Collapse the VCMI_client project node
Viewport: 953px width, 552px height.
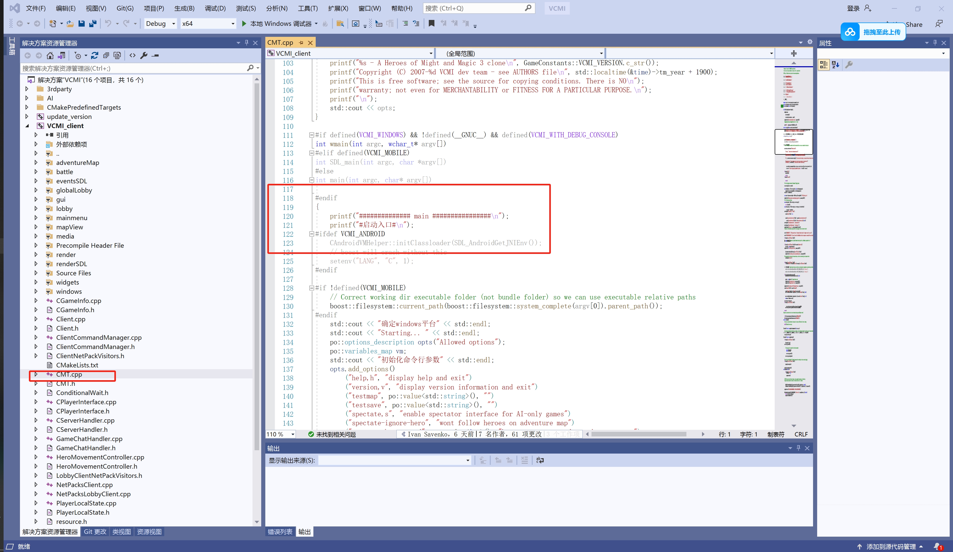tap(27, 126)
